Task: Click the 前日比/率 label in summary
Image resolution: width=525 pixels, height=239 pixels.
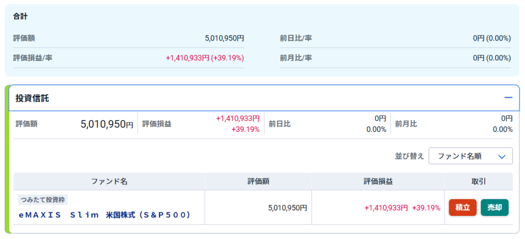Action: coord(296,38)
